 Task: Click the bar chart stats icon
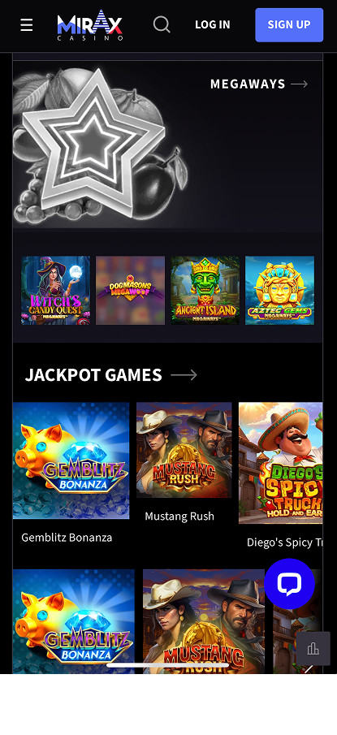313,649
